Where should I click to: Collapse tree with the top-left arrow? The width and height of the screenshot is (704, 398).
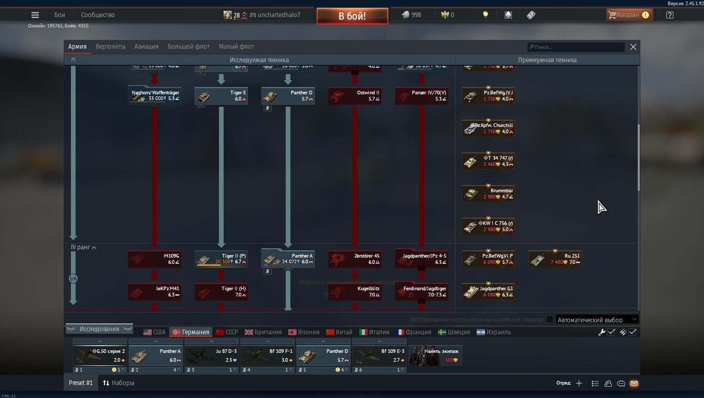pyautogui.click(x=73, y=60)
